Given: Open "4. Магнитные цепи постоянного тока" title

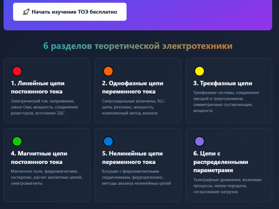Looking at the screenshot, I should coord(39,158).
